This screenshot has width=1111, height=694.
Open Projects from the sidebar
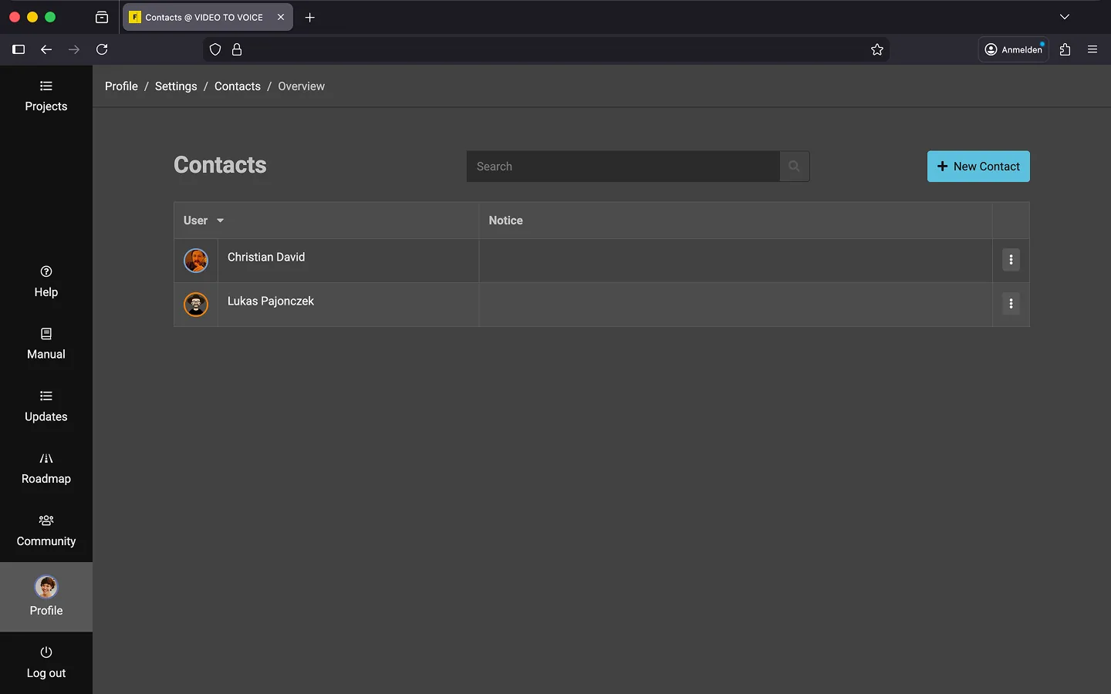46,96
